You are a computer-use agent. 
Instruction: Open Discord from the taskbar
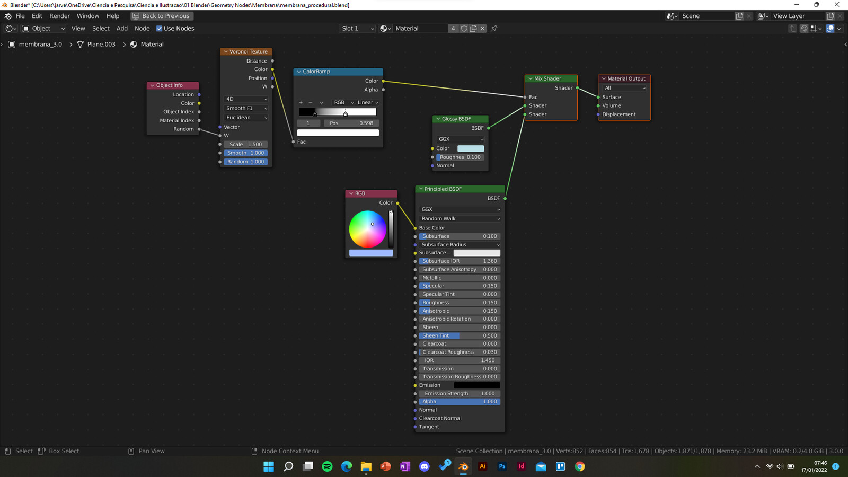pyautogui.click(x=424, y=466)
